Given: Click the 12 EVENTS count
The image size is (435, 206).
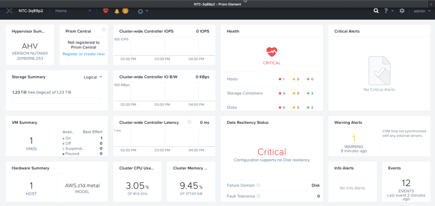Looking at the screenshot, I should [406, 183].
